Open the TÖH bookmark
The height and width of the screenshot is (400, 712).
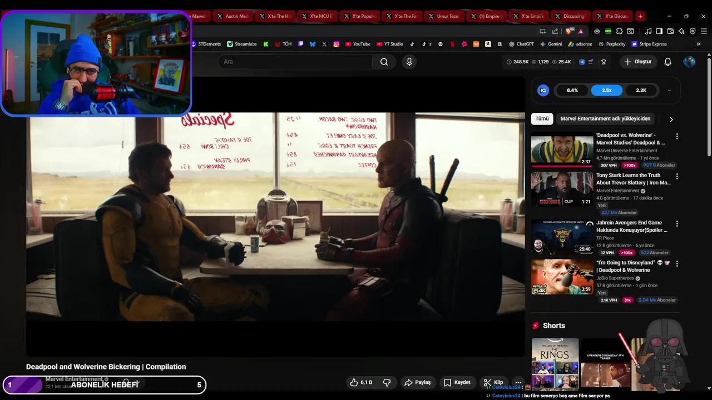click(x=283, y=44)
